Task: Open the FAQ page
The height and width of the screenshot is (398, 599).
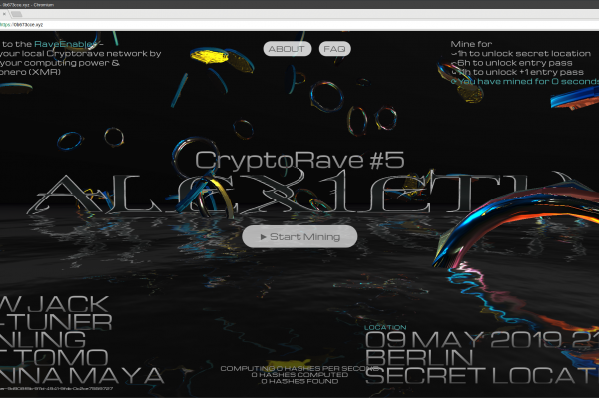Action: pos(334,49)
